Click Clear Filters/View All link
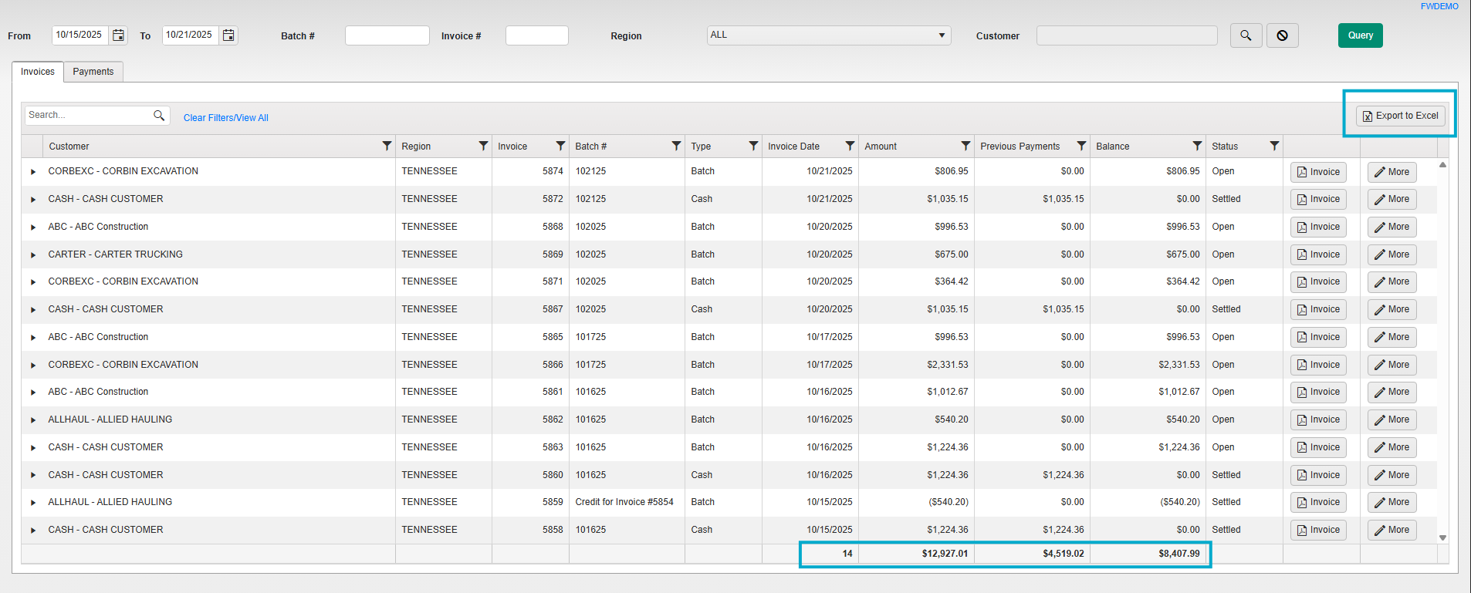1471x593 pixels. [x=226, y=118]
